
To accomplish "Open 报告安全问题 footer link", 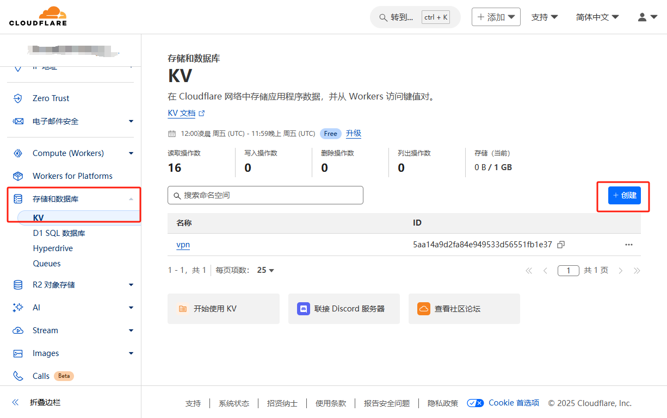I will (387, 403).
